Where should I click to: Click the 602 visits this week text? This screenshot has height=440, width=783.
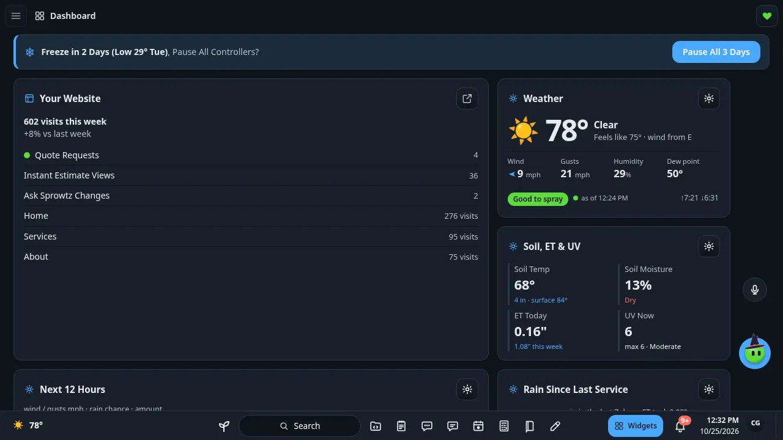tap(65, 122)
